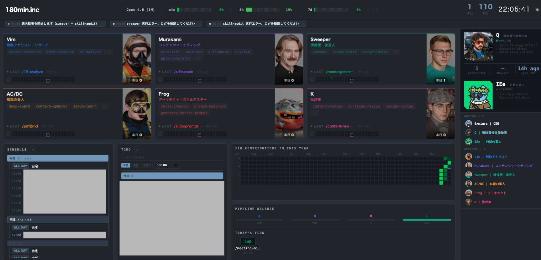Collapse the 明日 4/2 schedule header
Image resolution: width=541 pixels, height=260 pixels.
58,220
